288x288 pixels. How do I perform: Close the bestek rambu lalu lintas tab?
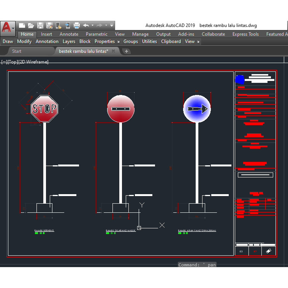coord(113,51)
